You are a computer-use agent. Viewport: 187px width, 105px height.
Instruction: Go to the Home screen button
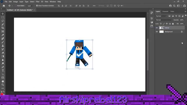point(4,6)
